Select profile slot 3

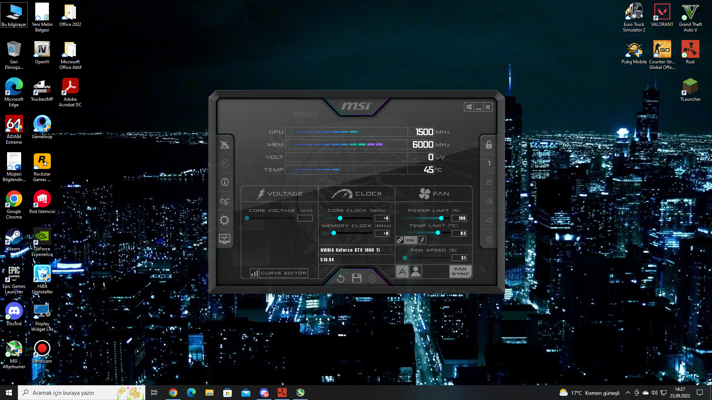tap(489, 201)
